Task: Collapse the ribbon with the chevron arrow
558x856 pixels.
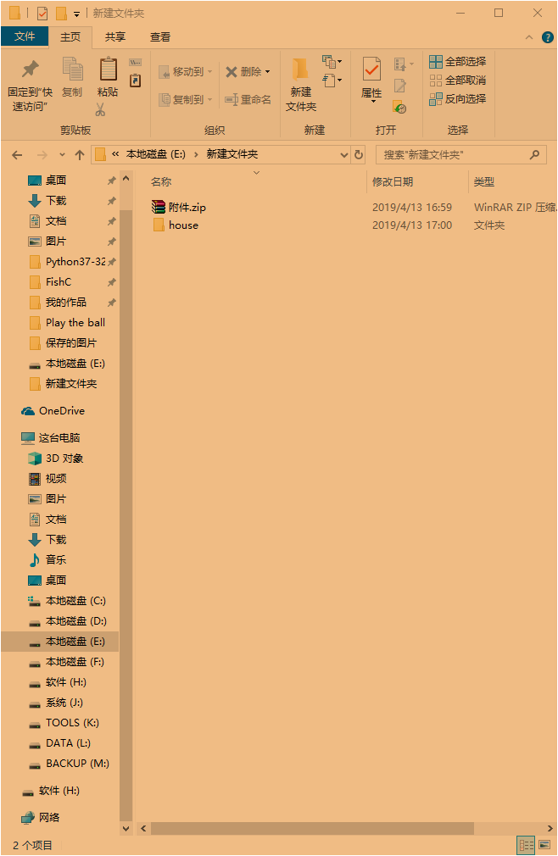Action: pyautogui.click(x=529, y=37)
